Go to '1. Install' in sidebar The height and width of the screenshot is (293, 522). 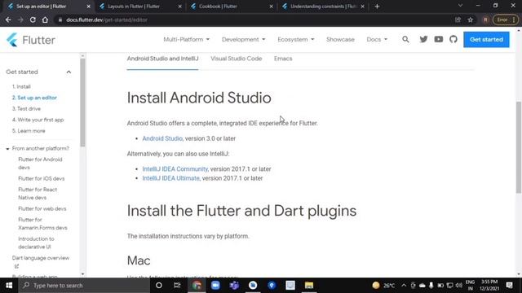coord(21,87)
